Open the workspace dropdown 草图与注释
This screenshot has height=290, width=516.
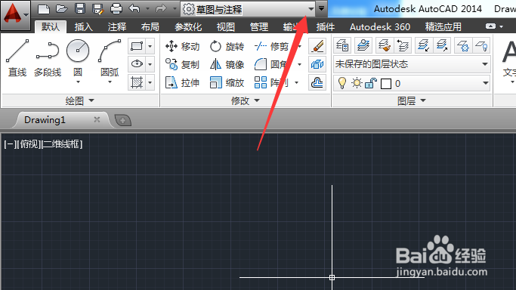[248, 9]
